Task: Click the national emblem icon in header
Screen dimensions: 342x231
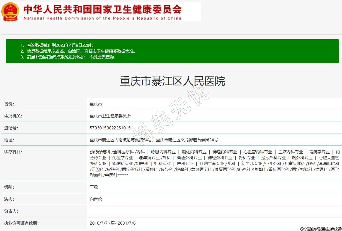Action: point(11,12)
